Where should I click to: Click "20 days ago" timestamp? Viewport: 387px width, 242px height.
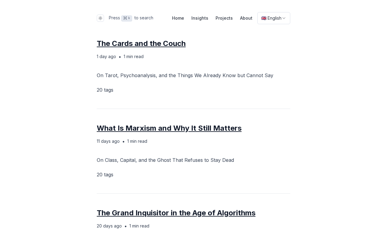(109, 226)
